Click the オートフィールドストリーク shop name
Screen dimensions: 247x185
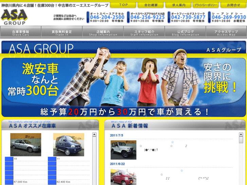click(188, 14)
